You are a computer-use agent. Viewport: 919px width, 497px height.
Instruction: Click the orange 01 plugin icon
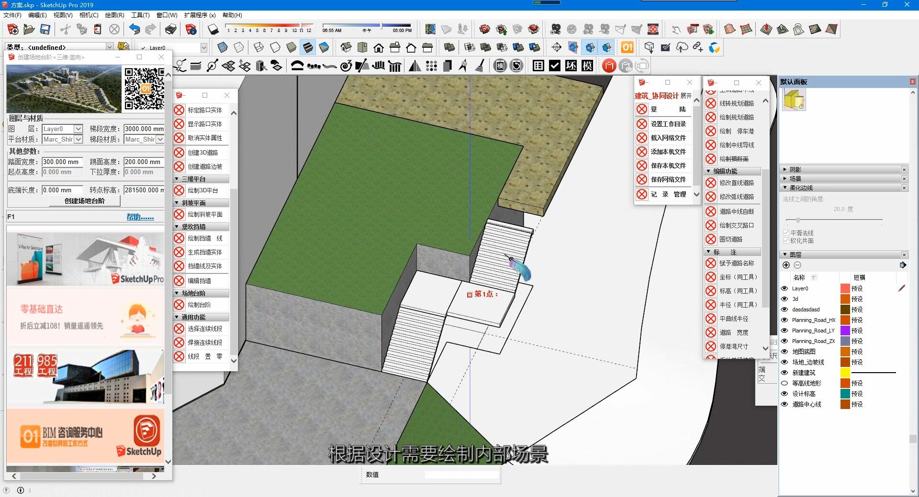[x=627, y=47]
